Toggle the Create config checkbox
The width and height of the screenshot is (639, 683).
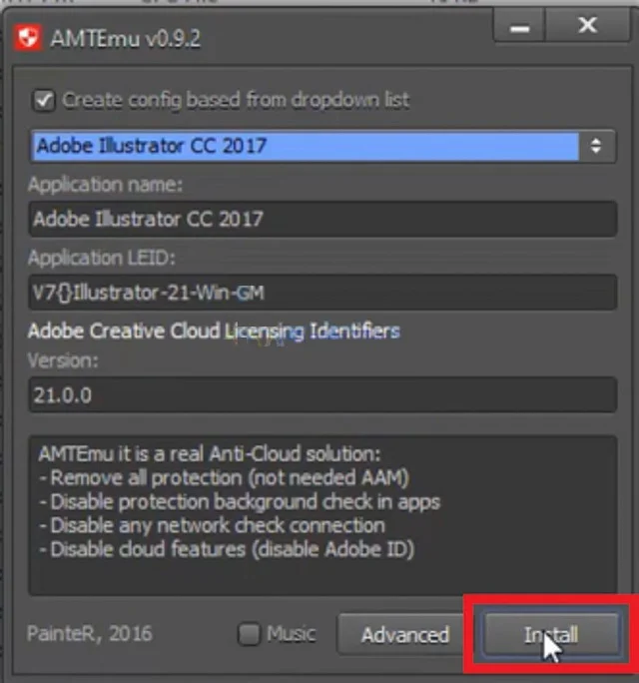[43, 100]
